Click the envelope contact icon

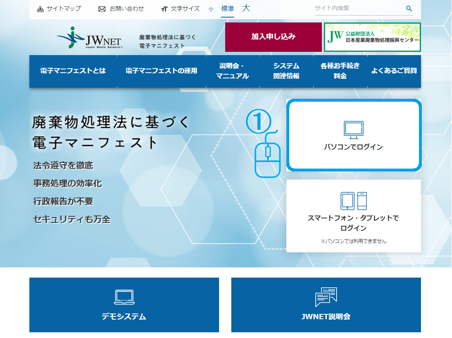[x=102, y=9]
